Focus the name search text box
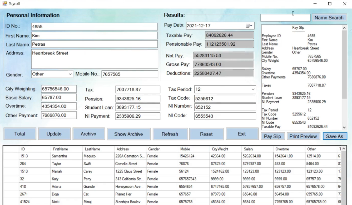Screen dimensions: 352x205 click(285, 18)
